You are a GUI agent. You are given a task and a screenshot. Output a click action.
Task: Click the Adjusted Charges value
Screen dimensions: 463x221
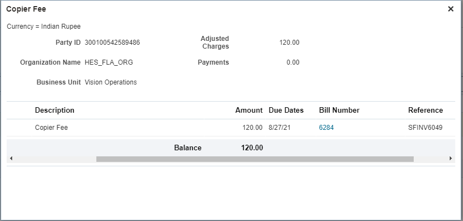[x=289, y=43]
